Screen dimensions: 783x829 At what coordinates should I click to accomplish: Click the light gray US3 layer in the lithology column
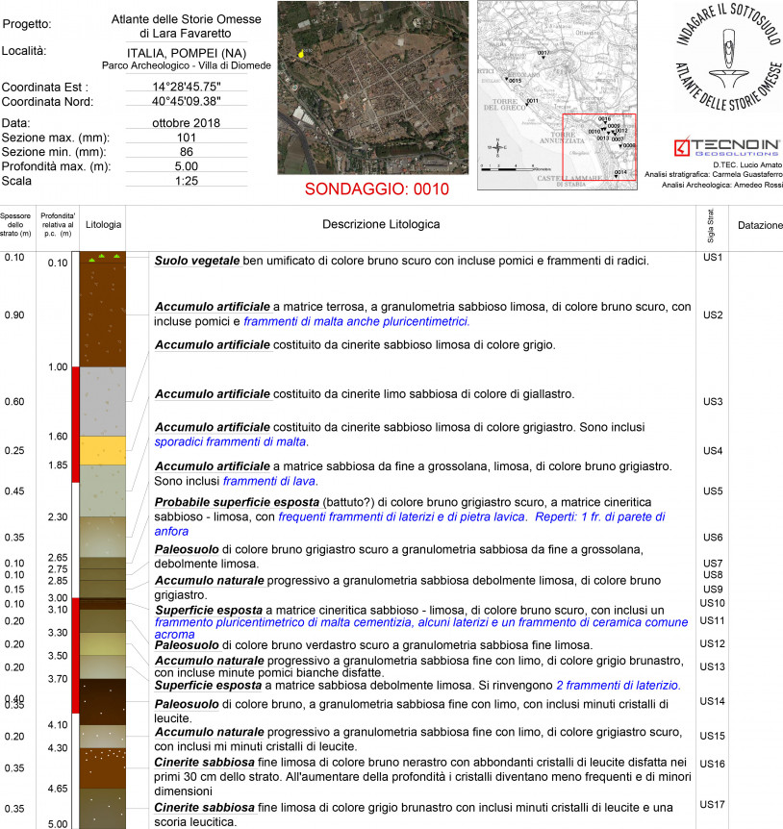click(x=103, y=401)
